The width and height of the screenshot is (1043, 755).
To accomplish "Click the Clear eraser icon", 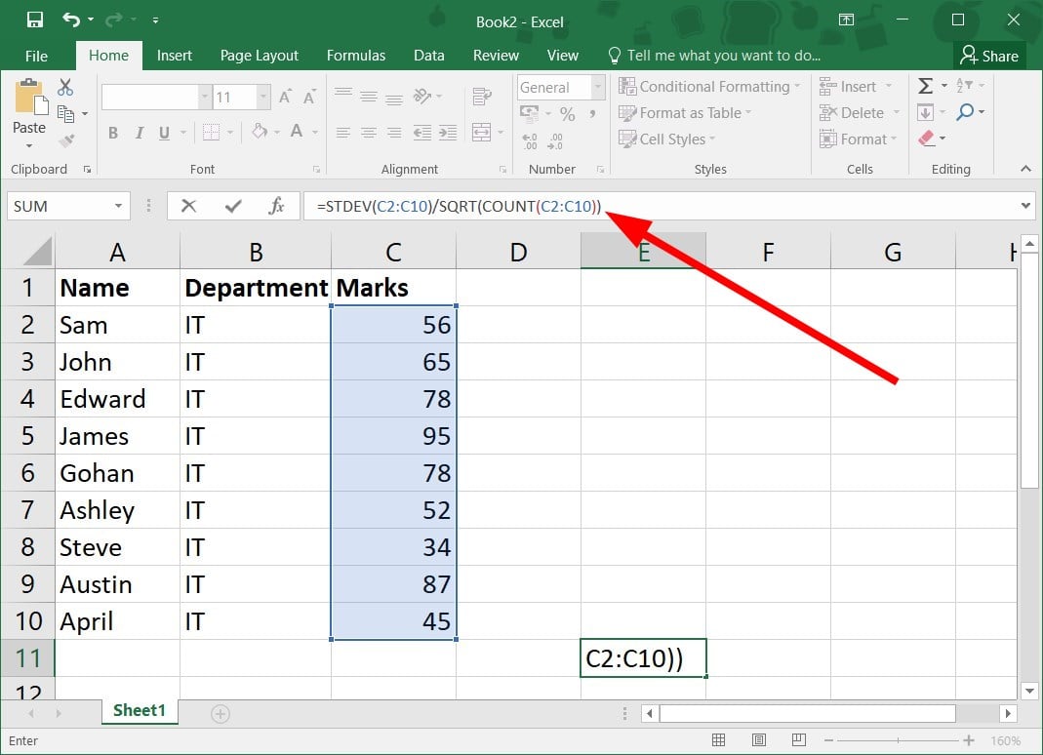I will 926,138.
